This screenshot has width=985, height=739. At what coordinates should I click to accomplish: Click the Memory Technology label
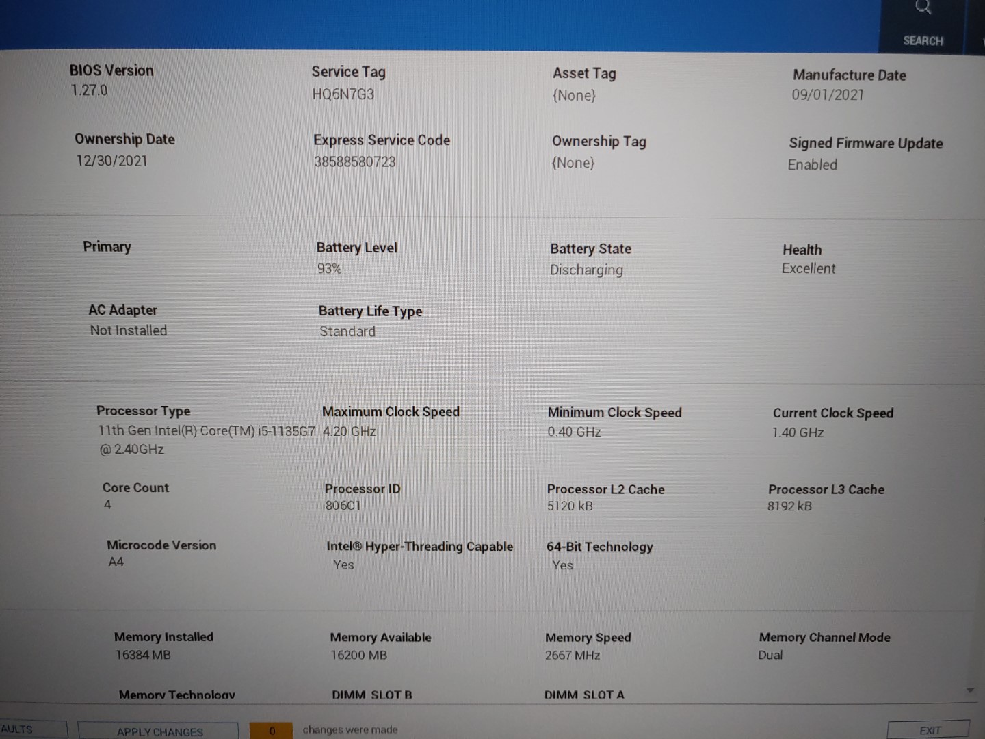coord(177,695)
